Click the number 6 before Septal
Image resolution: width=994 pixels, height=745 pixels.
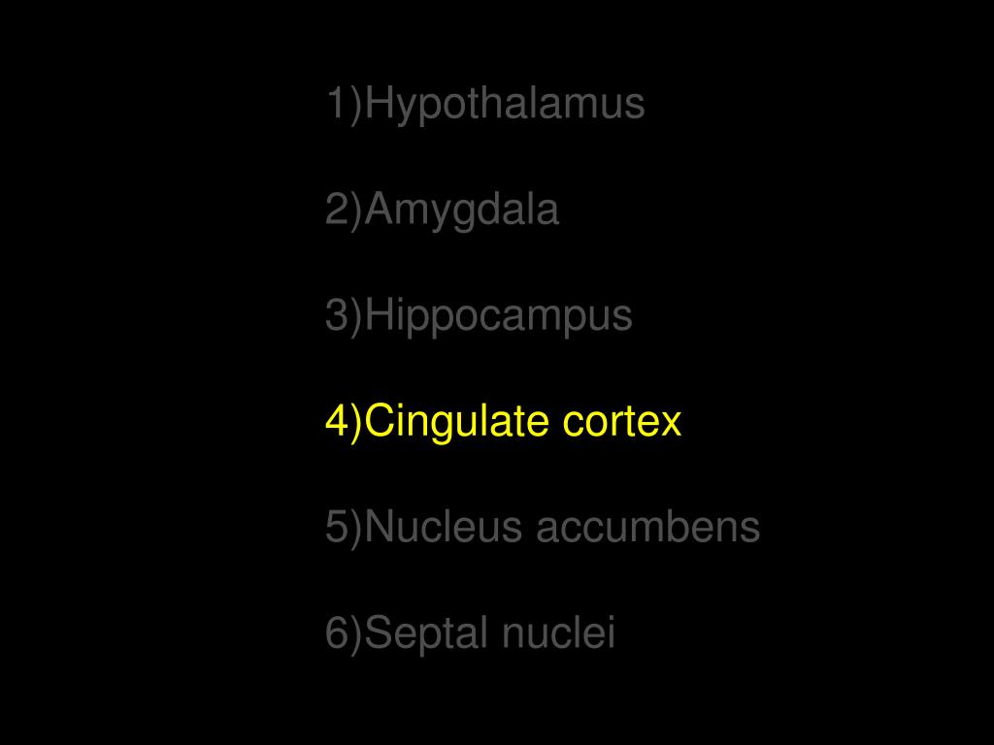(337, 632)
